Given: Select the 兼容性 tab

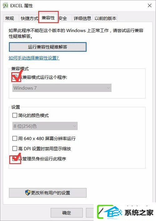Looking at the screenshot, I should pyautogui.click(x=48, y=17).
